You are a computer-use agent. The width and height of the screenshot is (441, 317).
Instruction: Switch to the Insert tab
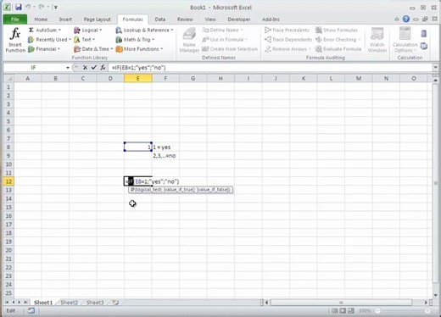(65, 19)
